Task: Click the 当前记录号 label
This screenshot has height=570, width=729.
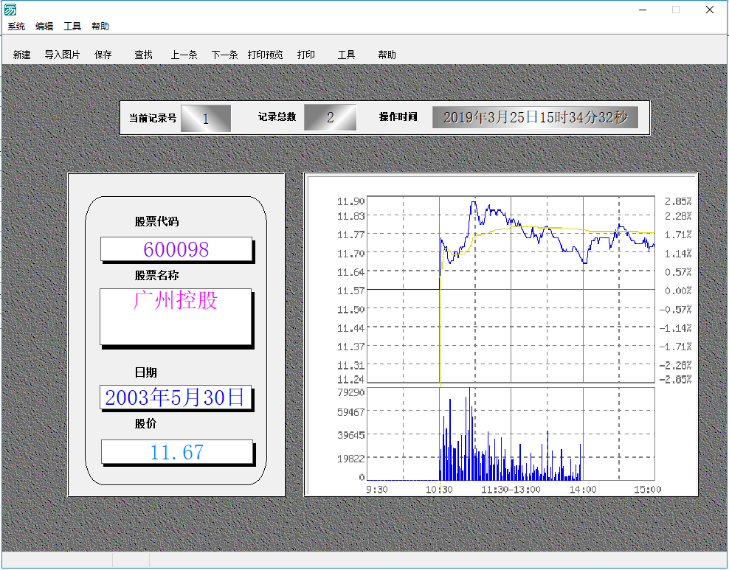Action: coord(153,118)
